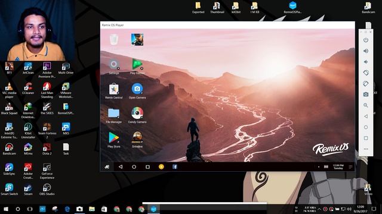
Task: Click the zoom magnifier in emulator side toolbar
Action: [366, 105]
